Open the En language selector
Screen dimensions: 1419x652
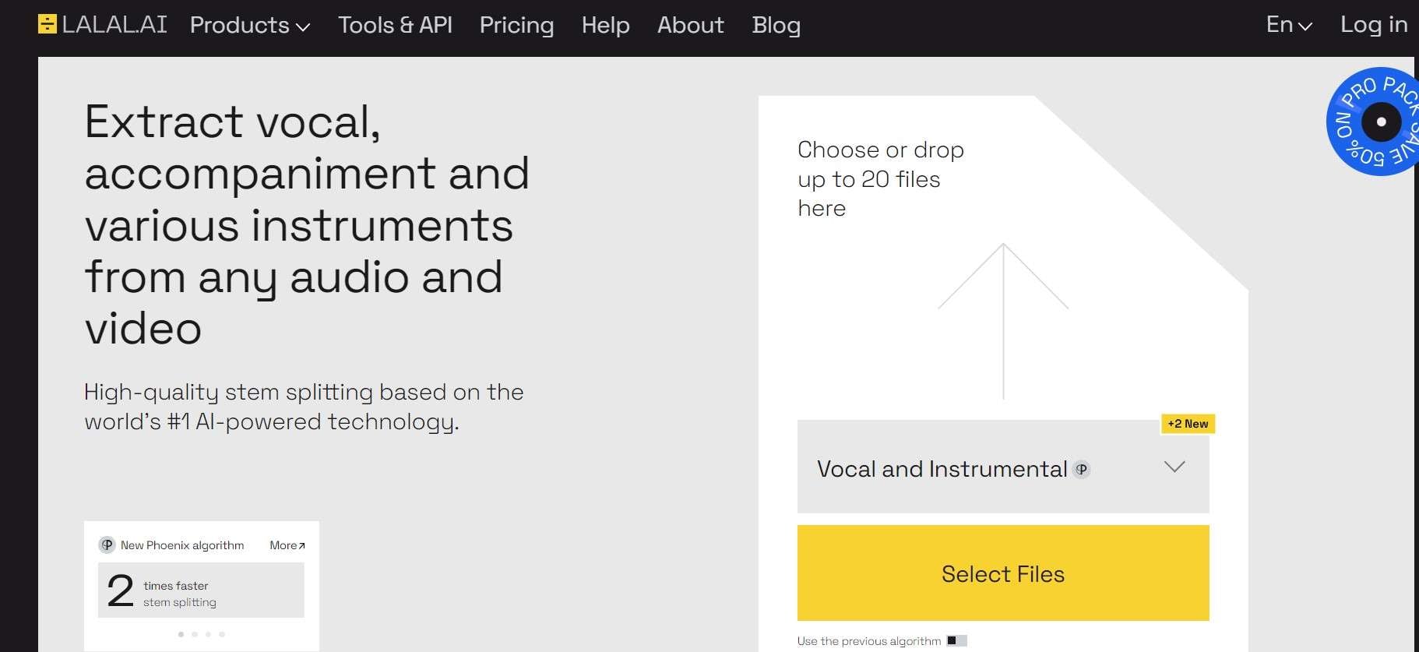click(1289, 25)
